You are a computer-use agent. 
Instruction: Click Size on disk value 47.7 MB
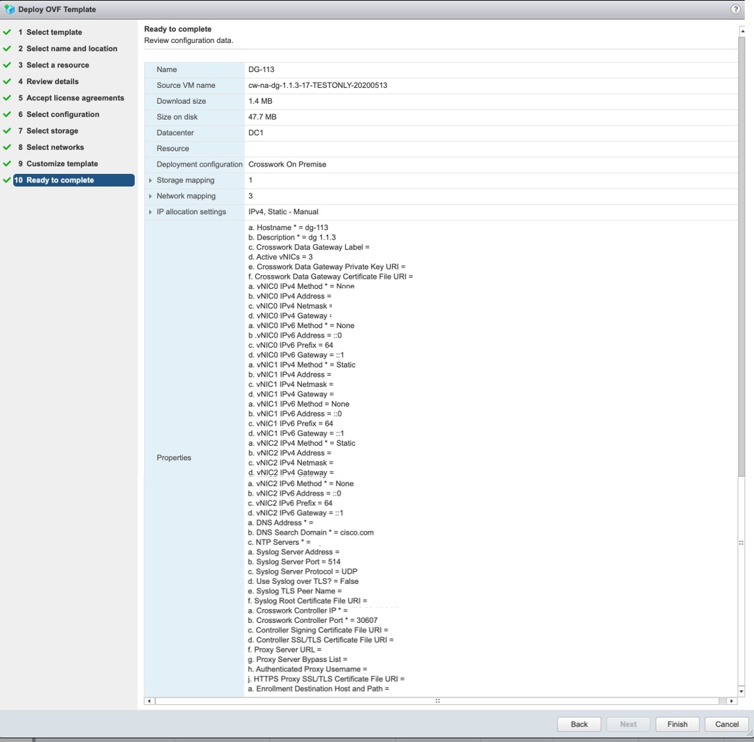(x=262, y=117)
